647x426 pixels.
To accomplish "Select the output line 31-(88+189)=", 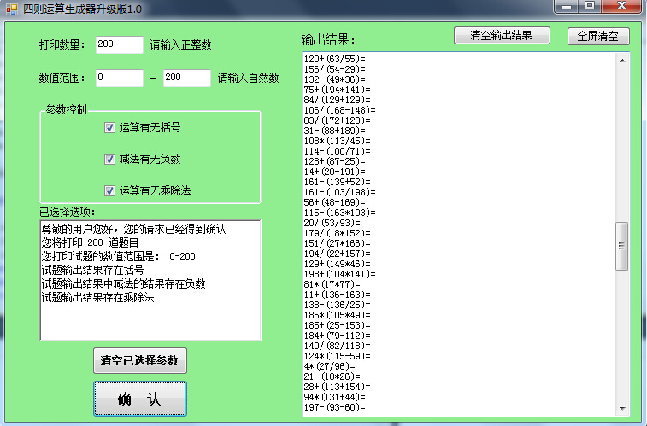I will pyautogui.click(x=335, y=131).
